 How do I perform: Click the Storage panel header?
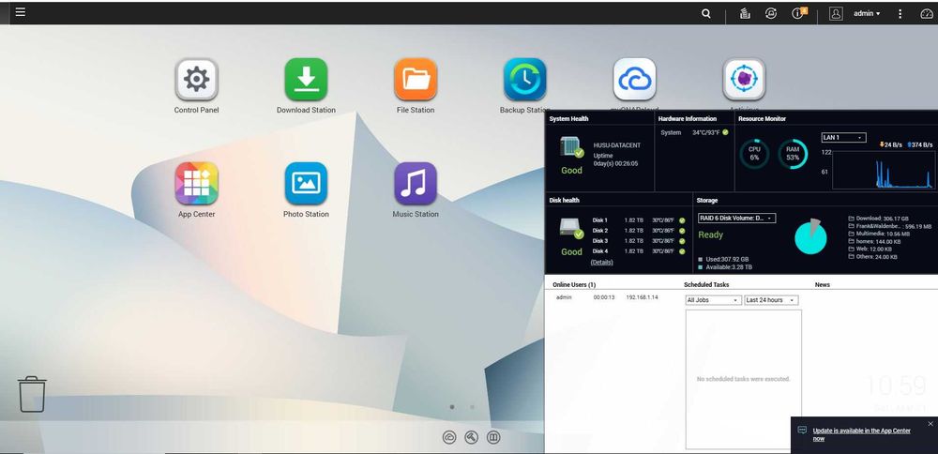(707, 201)
